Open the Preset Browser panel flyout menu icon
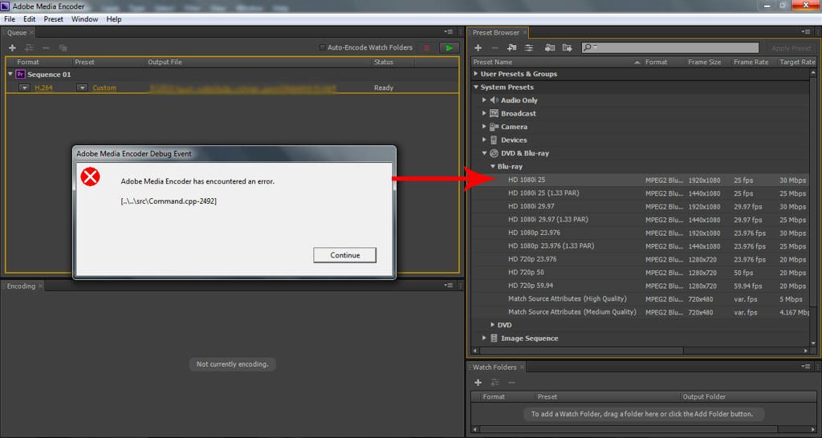 806,32
